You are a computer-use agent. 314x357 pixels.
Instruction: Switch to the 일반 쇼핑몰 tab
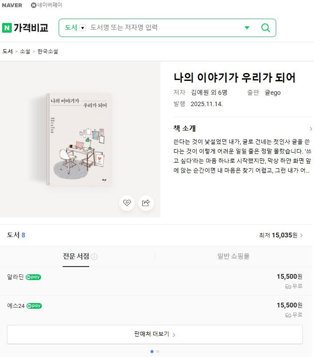tap(234, 257)
